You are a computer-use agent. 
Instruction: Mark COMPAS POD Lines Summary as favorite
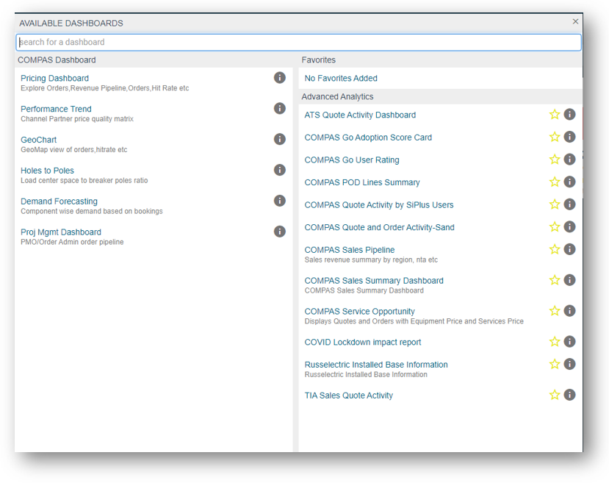(x=555, y=182)
